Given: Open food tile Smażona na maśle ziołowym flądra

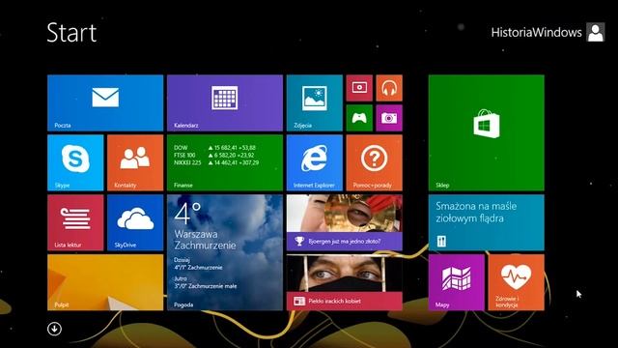Looking at the screenshot, I should tap(487, 222).
